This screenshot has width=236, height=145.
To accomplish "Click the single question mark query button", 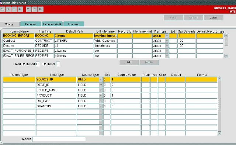I will pyautogui.click(x=35, y=9).
